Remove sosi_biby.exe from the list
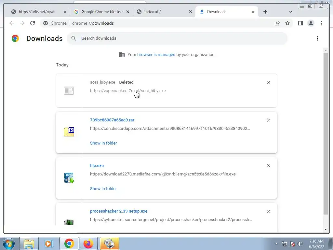Image resolution: width=333 pixels, height=250 pixels. [x=268, y=82]
